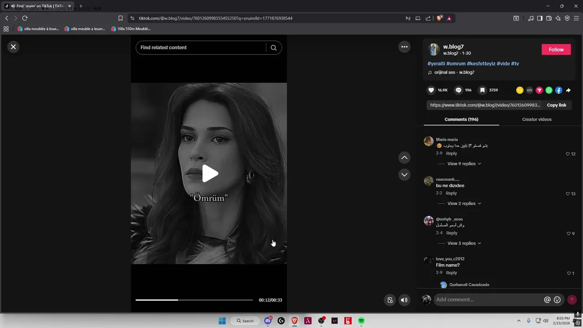Post the comment with the red arrow button
Screen dimensions: 583x328
pos(572,299)
